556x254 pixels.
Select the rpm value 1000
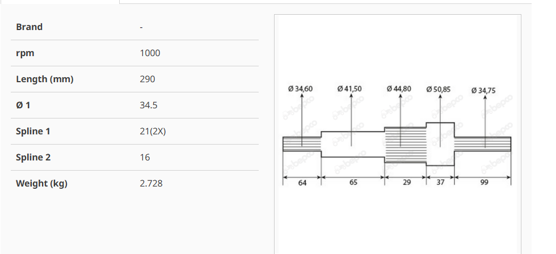[x=150, y=53]
